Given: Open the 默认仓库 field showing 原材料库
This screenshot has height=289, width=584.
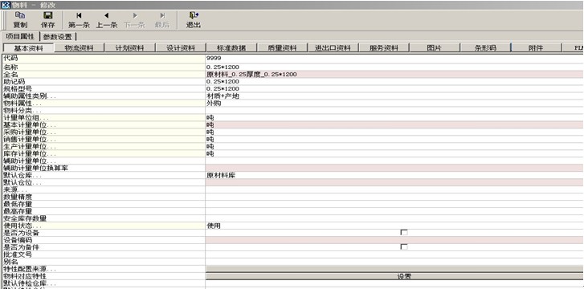Looking at the screenshot, I should [394, 176].
